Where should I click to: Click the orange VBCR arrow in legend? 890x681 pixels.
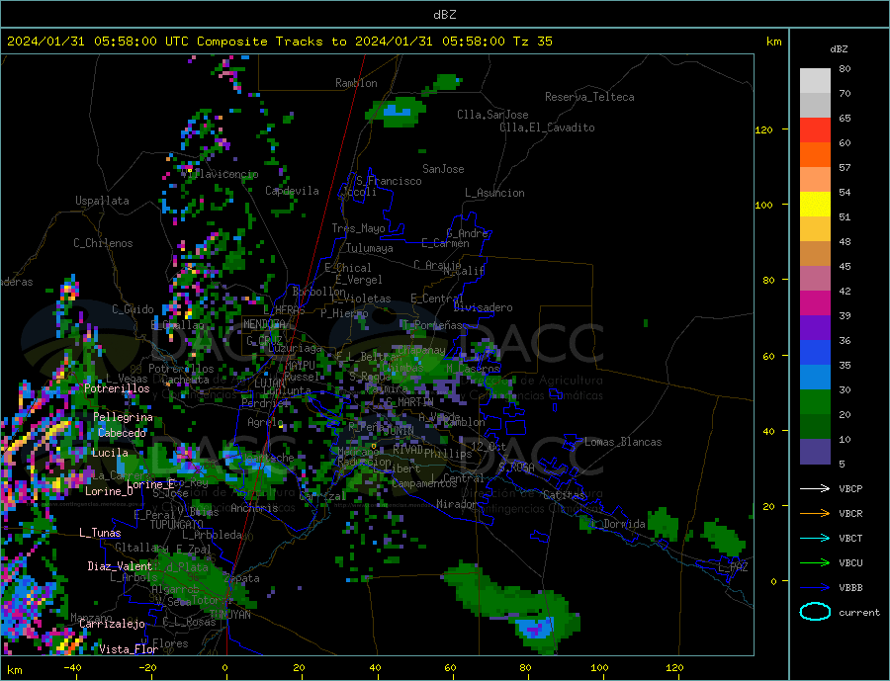click(x=815, y=514)
